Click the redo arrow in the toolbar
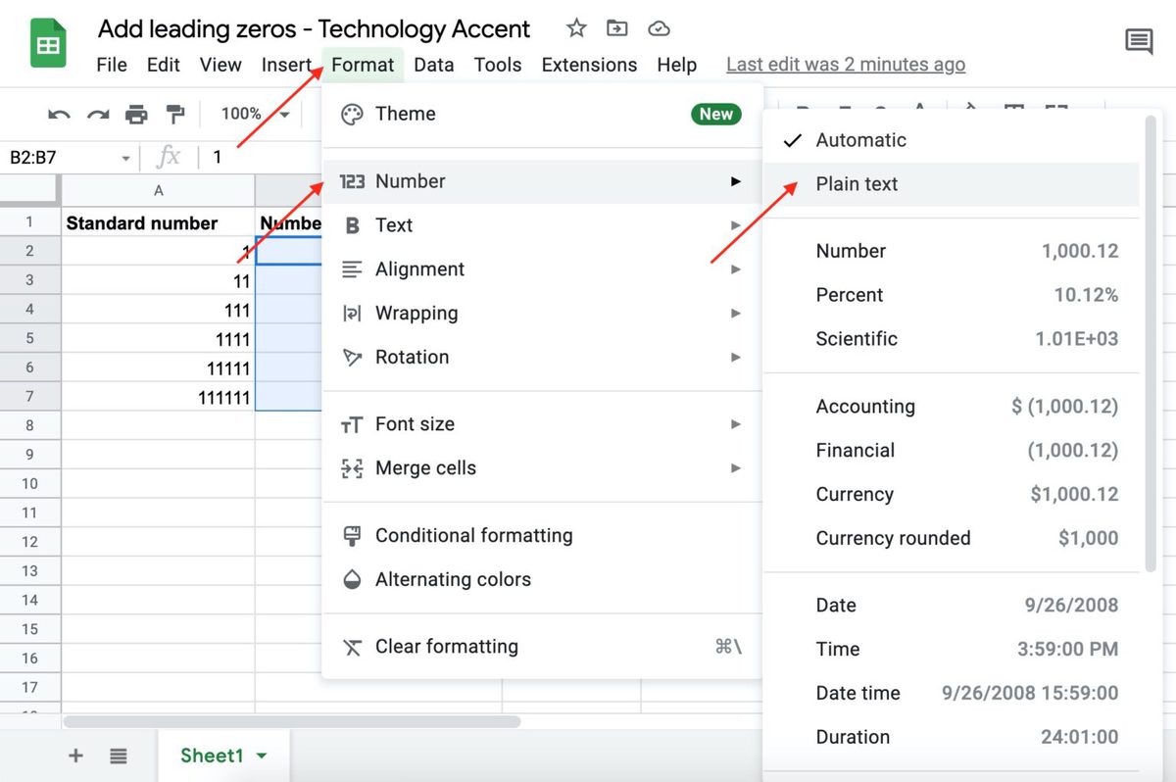This screenshot has width=1176, height=782. point(98,115)
